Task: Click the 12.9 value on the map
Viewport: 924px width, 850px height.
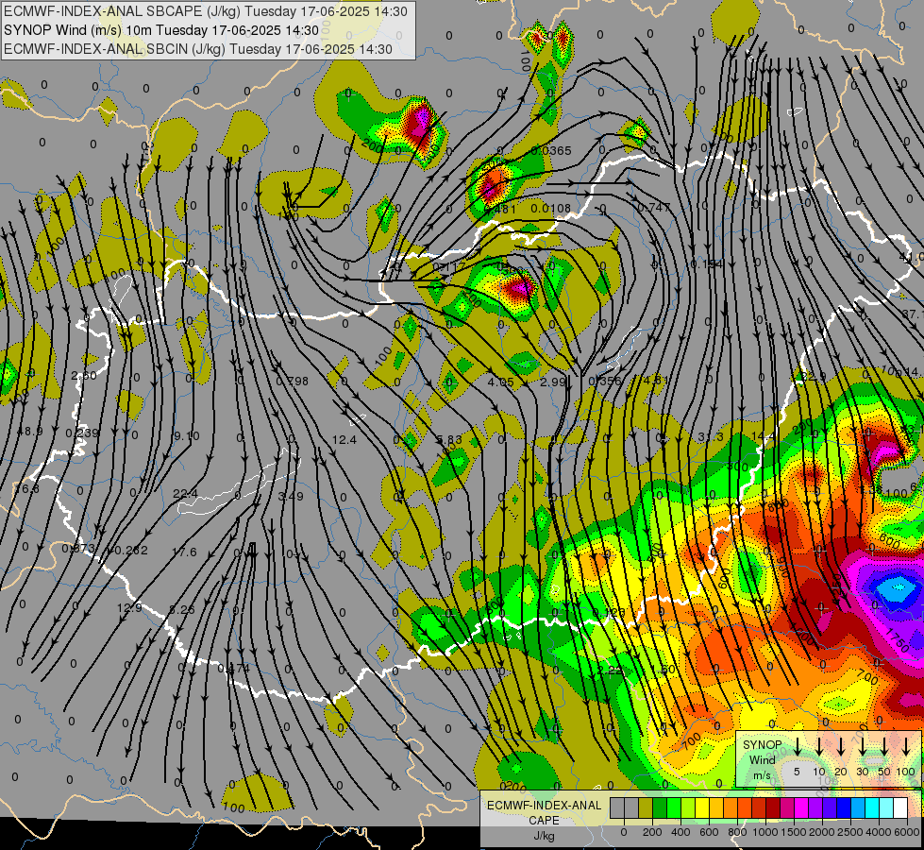Action: [129, 607]
